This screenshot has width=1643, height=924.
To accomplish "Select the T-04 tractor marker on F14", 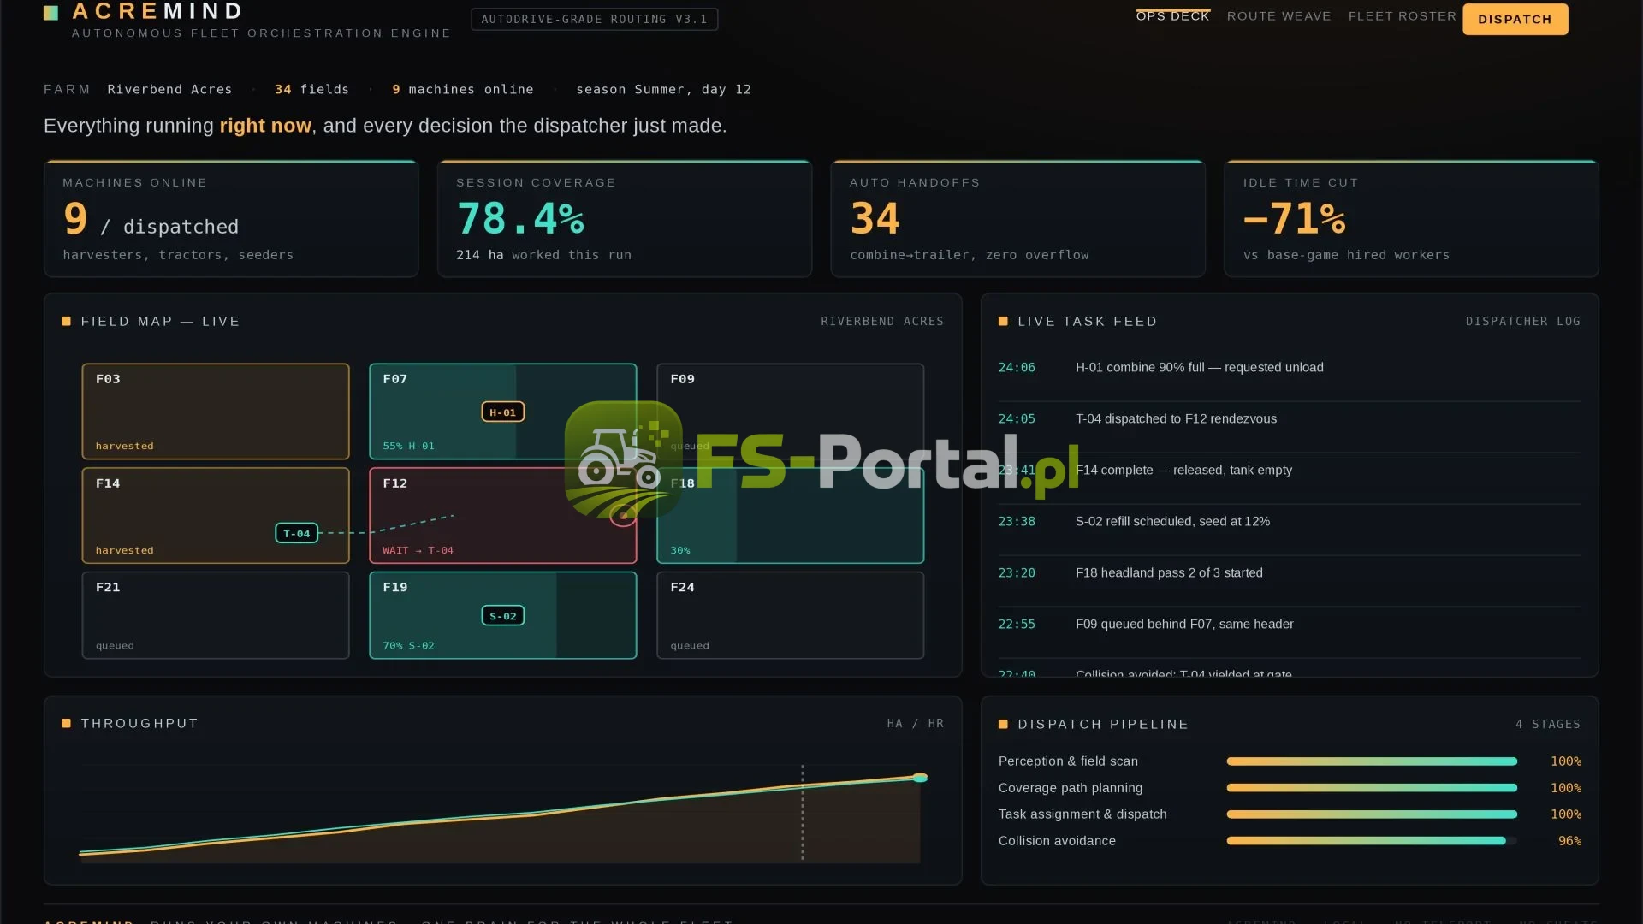I will pyautogui.click(x=297, y=533).
